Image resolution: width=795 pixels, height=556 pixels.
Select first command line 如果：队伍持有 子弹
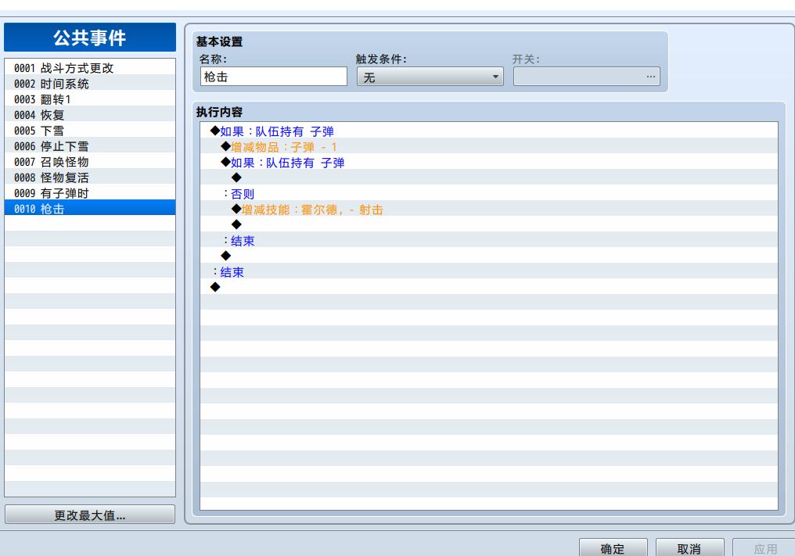coord(489,131)
